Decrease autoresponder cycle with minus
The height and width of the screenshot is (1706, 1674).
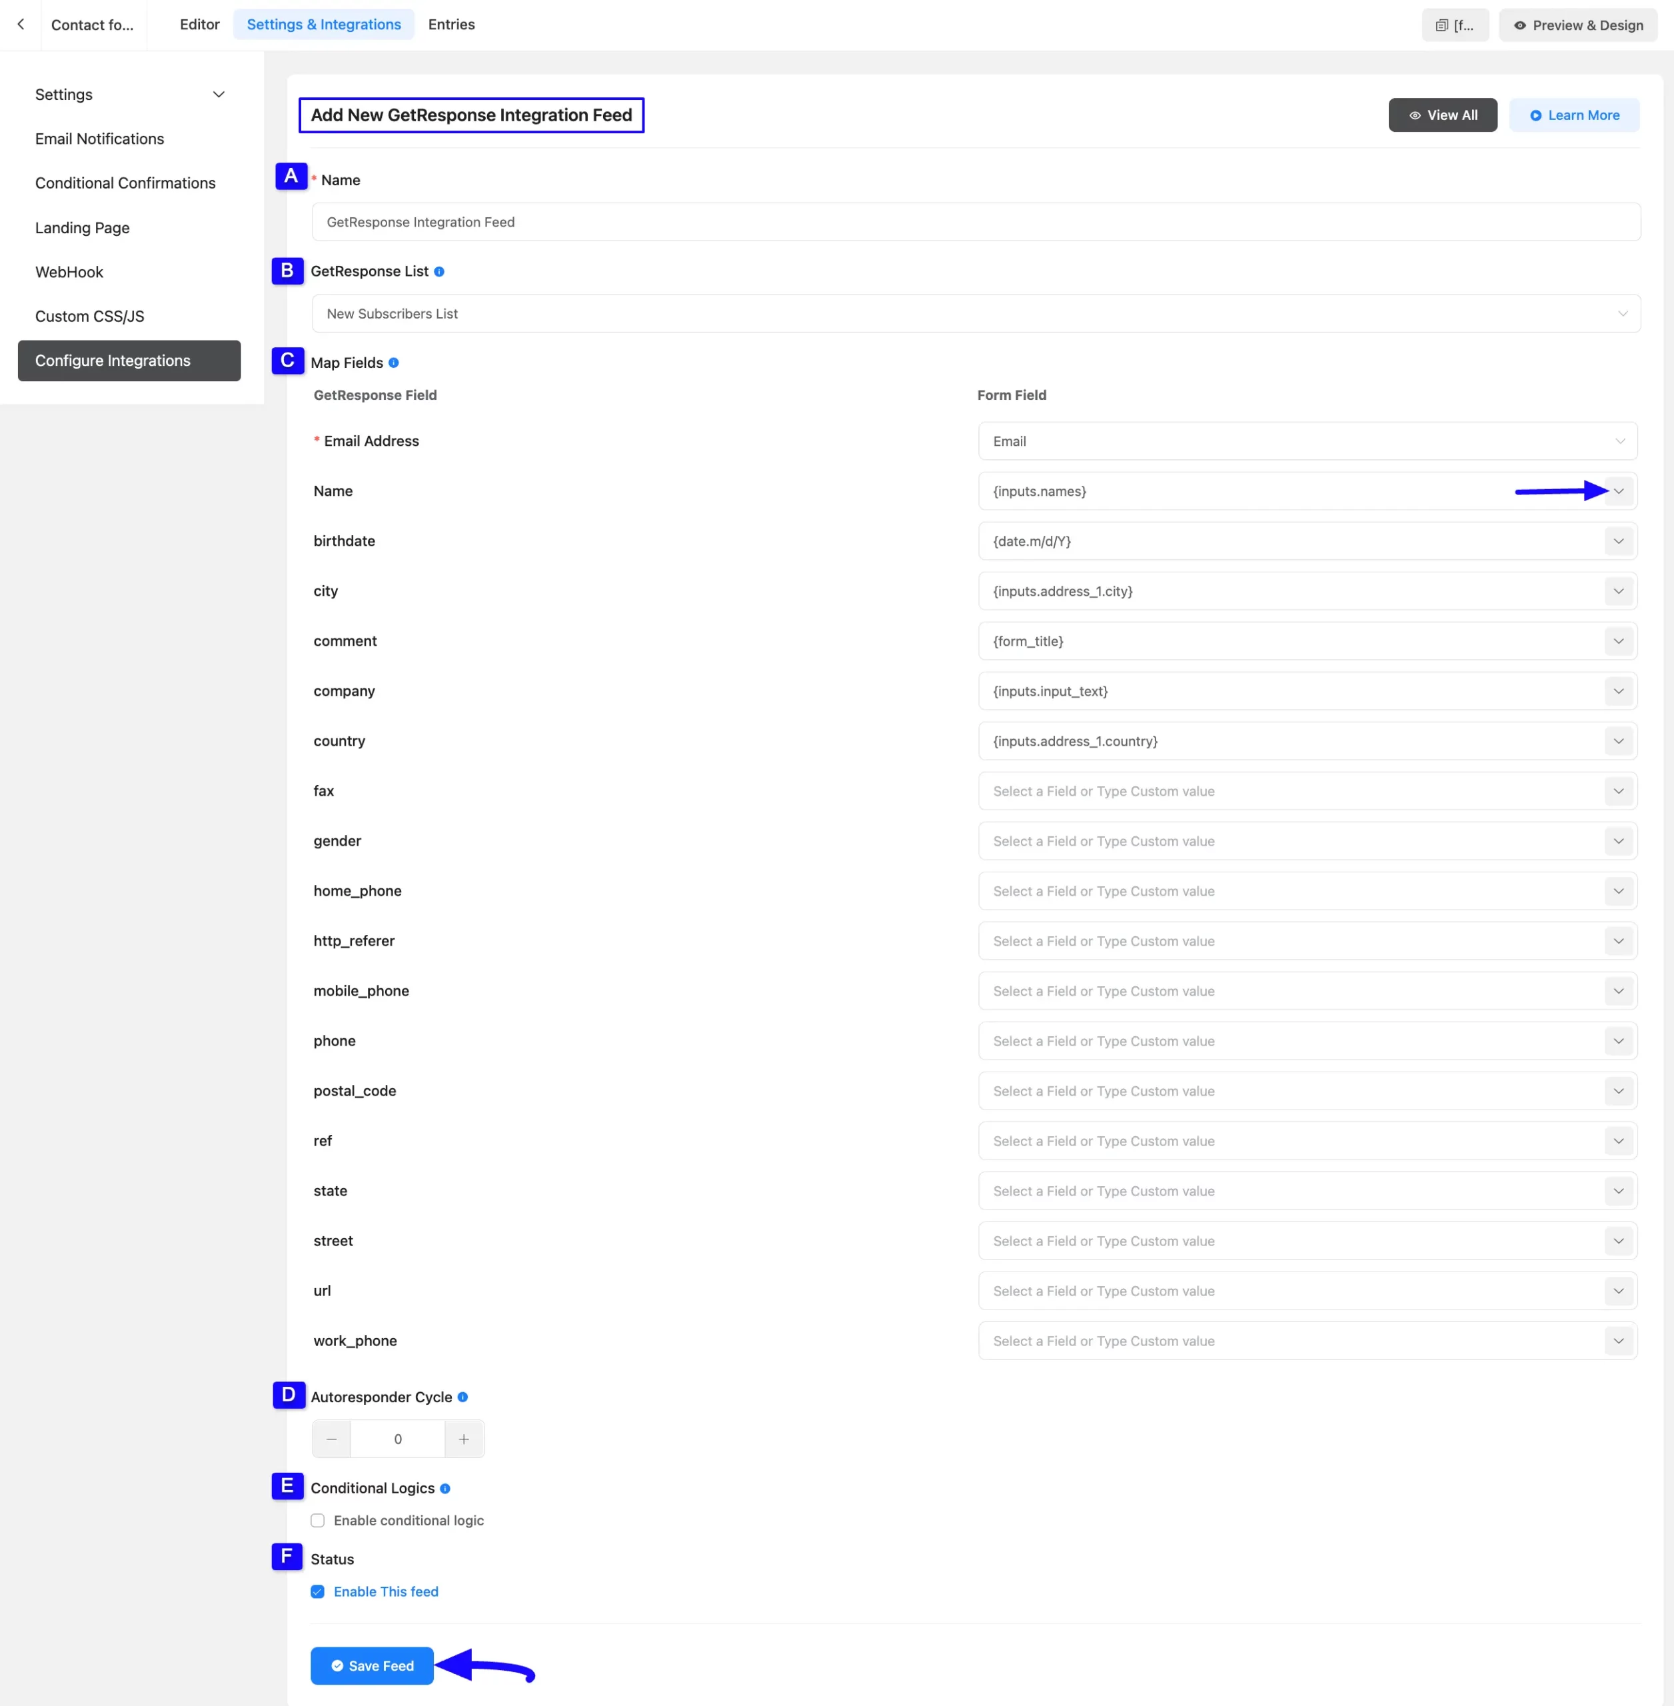tap(331, 1439)
